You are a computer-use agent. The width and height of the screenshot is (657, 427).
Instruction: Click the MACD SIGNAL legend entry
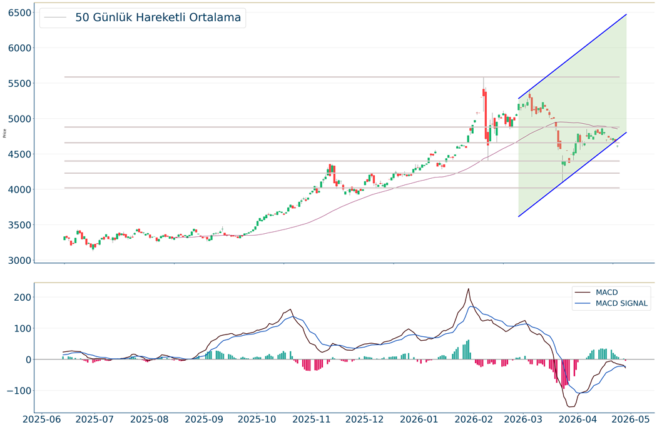coord(622,304)
